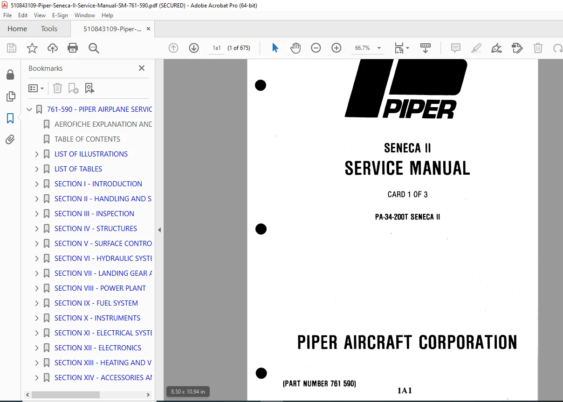The width and height of the screenshot is (563, 402).
Task: Open find text magnifier icon
Action: coord(94,48)
